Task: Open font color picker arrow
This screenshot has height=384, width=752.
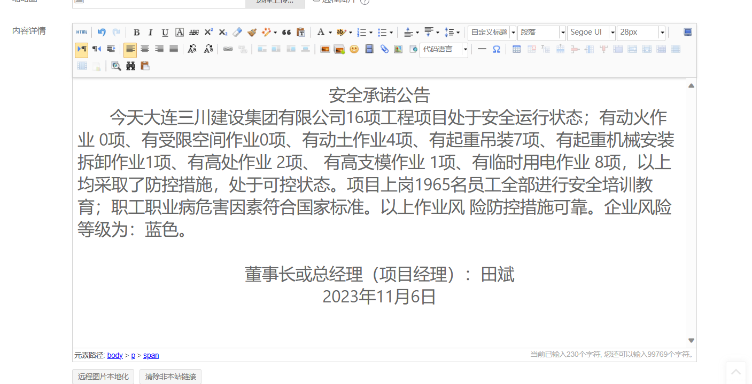Action: coord(330,33)
